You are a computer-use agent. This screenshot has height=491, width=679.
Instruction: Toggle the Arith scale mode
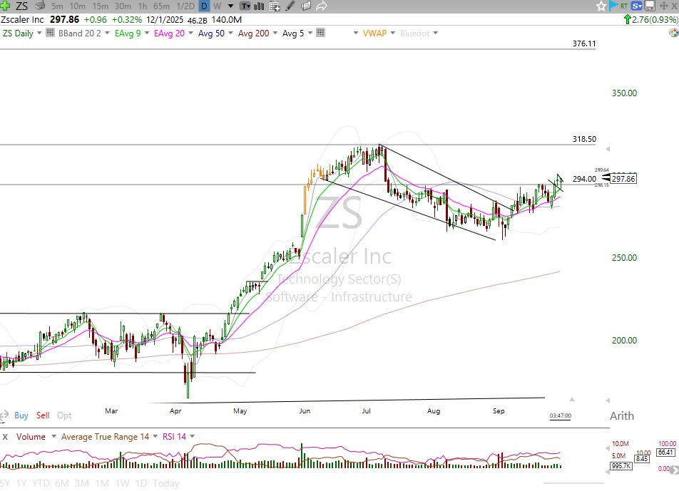[x=622, y=415]
